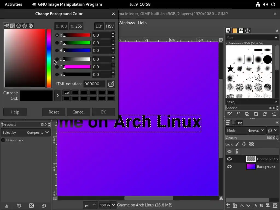
Task: Open the Document History tab in dock
Action: 247,31
